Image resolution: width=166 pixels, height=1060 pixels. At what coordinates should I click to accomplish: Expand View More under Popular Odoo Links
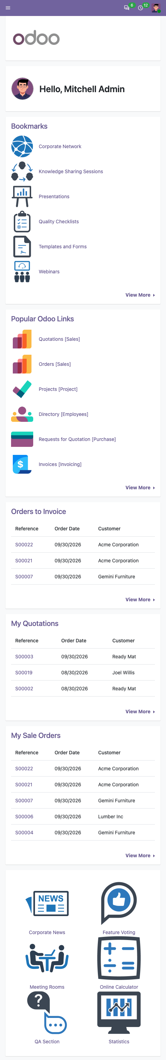(140, 488)
